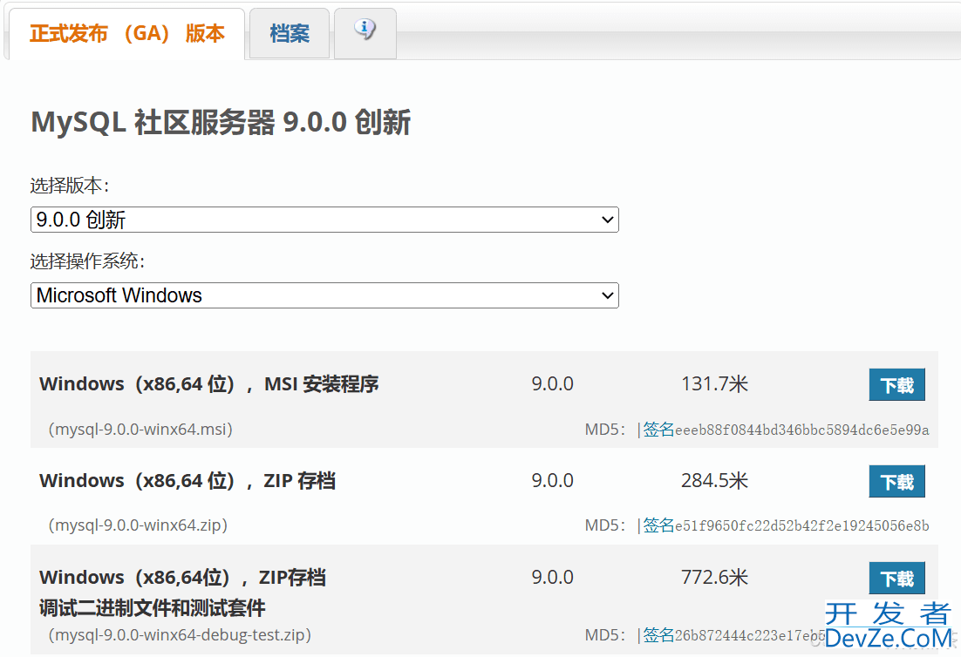This screenshot has height=657, width=961.
Task: Click the (mysql-9.0.0-winx64-debug-test.zip) file name
Action: [180, 635]
